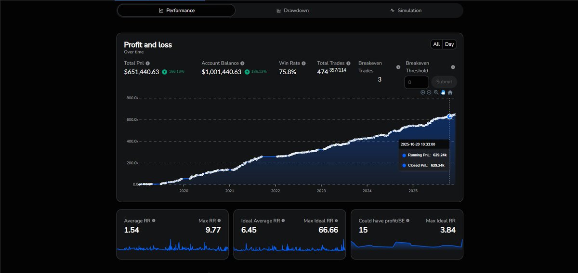Click the Running PnL tooltip entry
Image resolution: width=578 pixels, height=273 pixels.
pyautogui.click(x=423, y=155)
